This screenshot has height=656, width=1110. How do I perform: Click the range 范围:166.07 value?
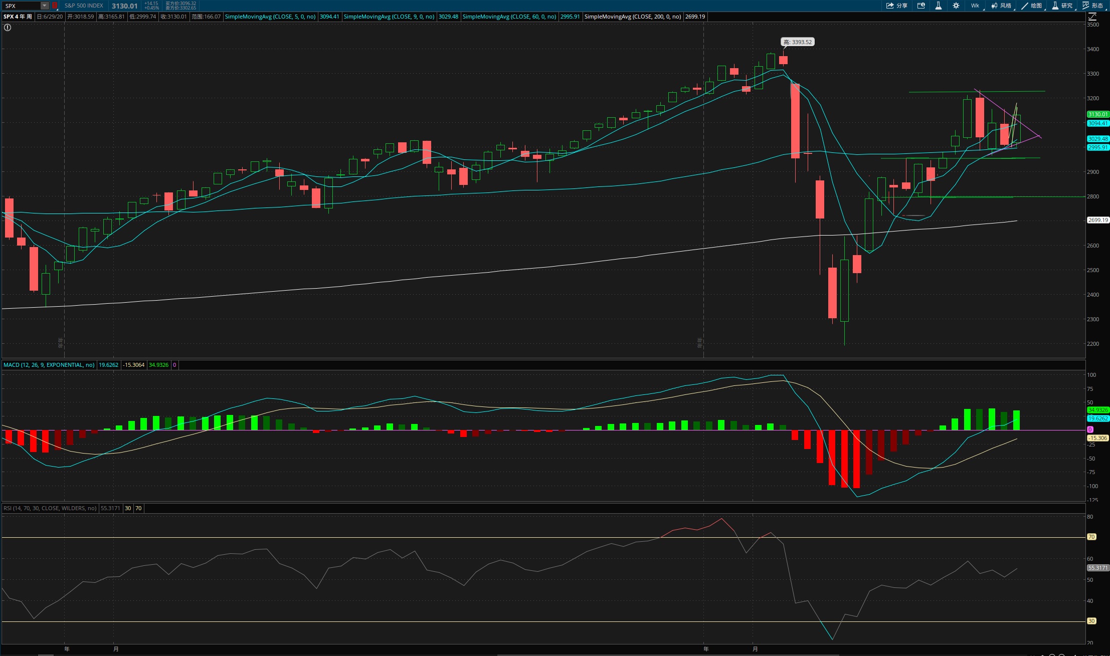point(206,17)
